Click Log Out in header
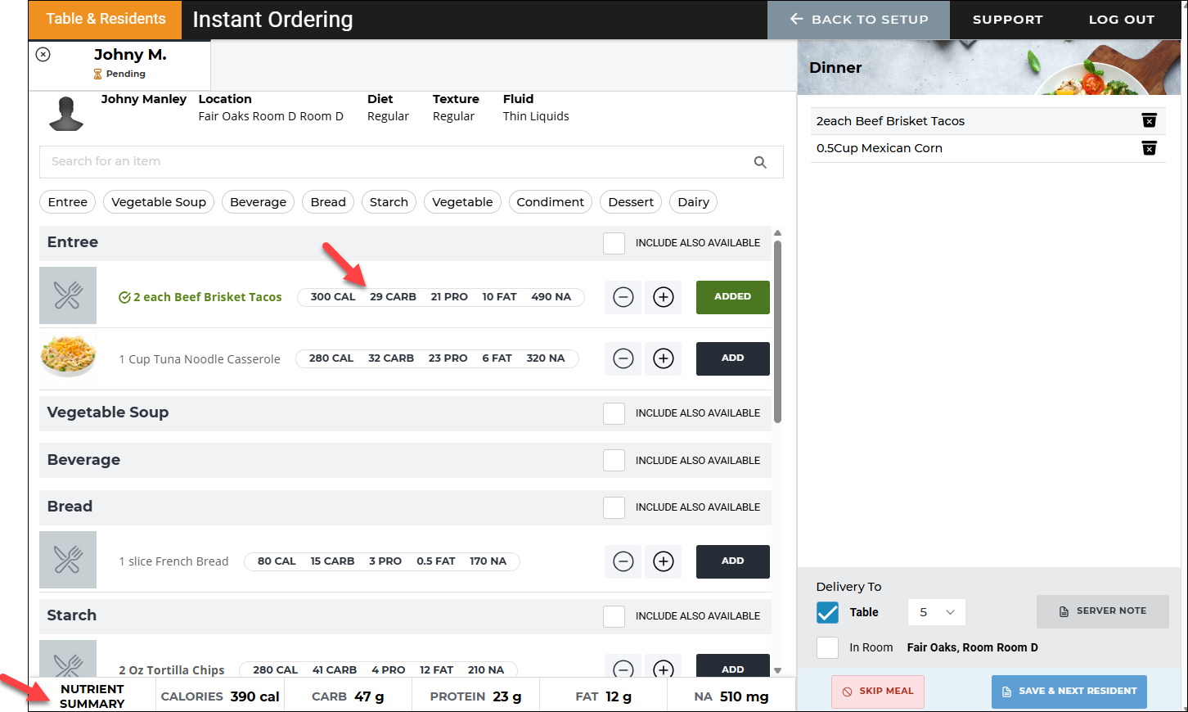The height and width of the screenshot is (712, 1188). tap(1121, 20)
